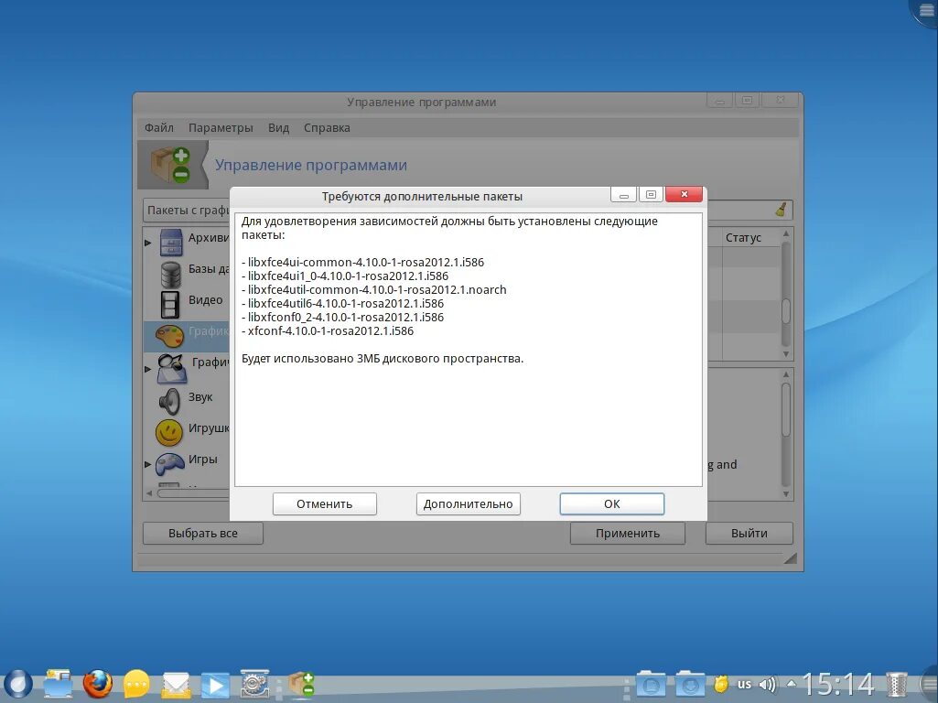Click the libxfce4ui1_0 package line
Viewport: 938px width, 703px height.
[345, 276]
